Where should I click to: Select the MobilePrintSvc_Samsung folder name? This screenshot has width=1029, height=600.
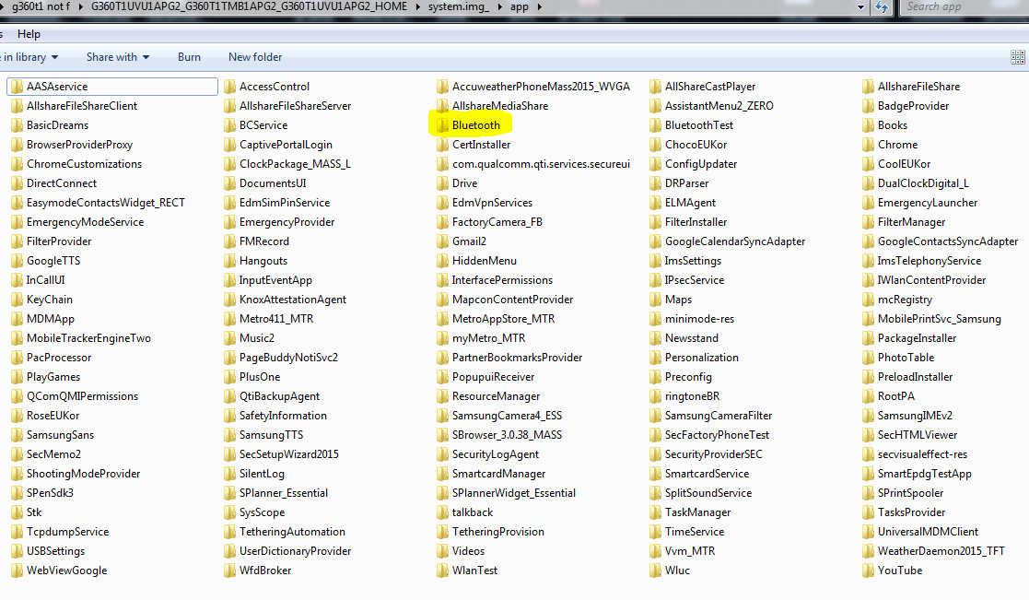pyautogui.click(x=939, y=319)
